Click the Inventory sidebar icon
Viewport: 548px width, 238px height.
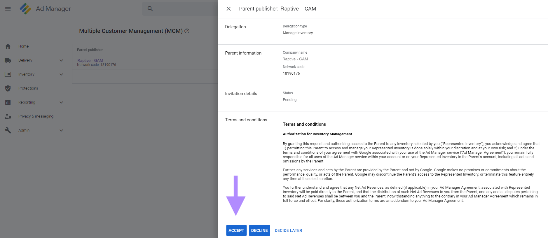(x=8, y=74)
